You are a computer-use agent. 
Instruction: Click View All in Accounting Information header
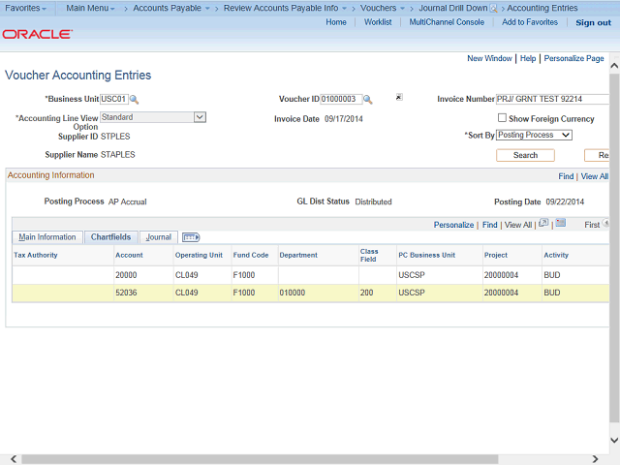click(595, 176)
